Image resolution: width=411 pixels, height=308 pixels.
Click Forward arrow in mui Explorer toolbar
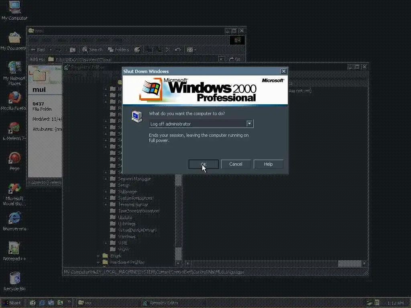click(59, 50)
